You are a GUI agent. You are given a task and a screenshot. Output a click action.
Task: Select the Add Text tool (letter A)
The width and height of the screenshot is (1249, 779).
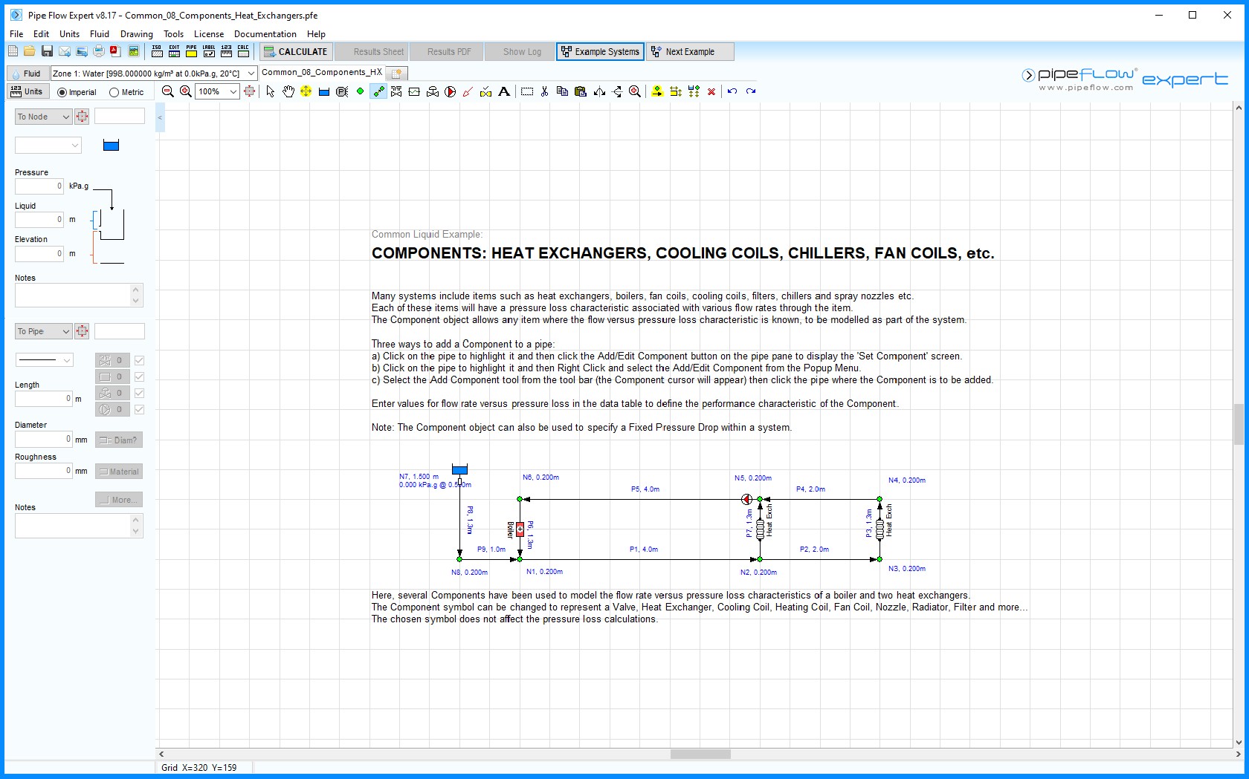tap(504, 91)
